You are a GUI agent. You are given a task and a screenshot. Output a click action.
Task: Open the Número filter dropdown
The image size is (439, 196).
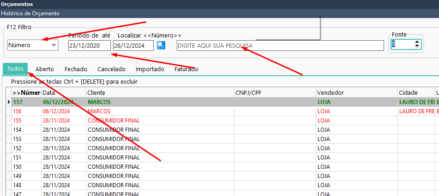(x=32, y=45)
